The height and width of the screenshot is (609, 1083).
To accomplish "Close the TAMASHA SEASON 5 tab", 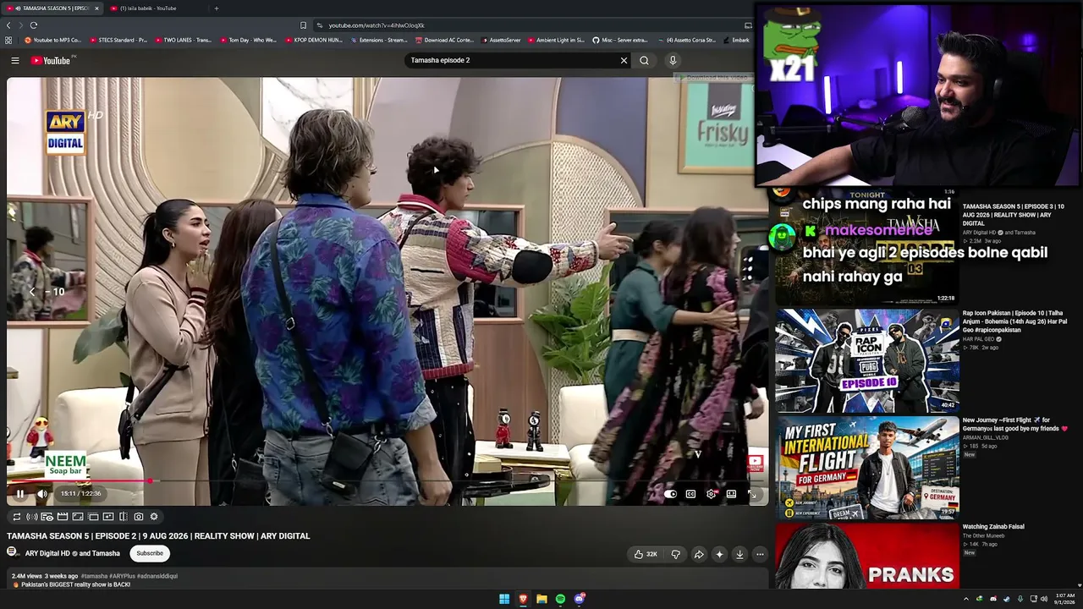I will coord(96,8).
